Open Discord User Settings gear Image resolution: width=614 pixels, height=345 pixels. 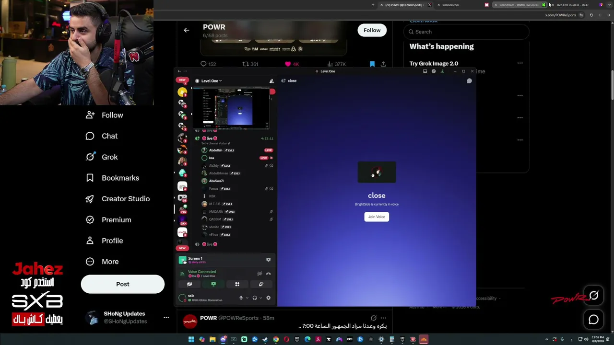pyautogui.click(x=268, y=298)
